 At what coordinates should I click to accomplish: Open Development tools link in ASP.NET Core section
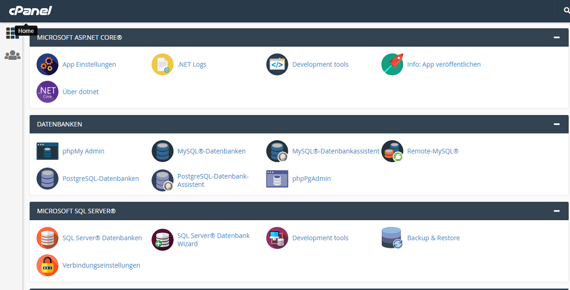[321, 64]
